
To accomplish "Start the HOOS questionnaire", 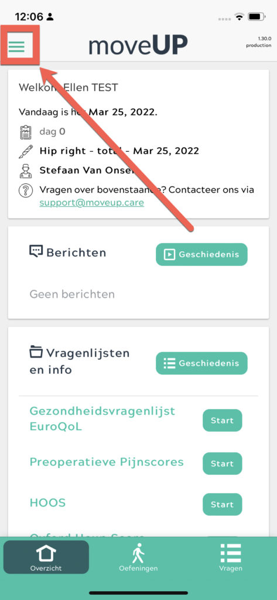I will coord(223,504).
